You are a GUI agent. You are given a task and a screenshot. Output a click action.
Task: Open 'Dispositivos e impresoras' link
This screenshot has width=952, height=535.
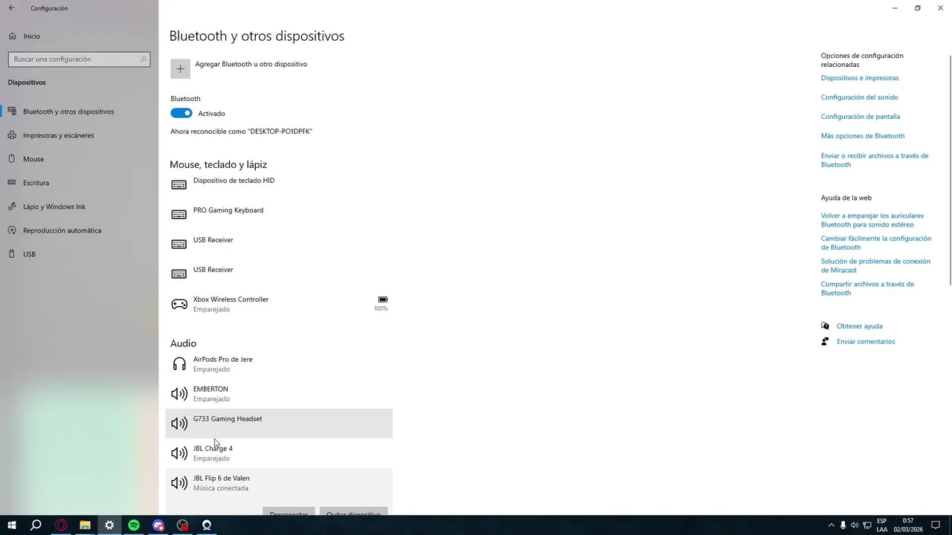pos(860,78)
